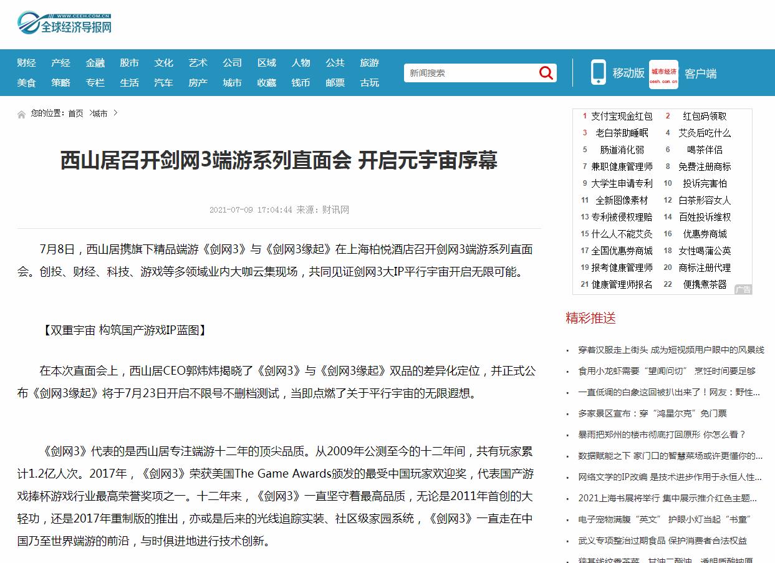
Task: Open ad link 老白茶助睡眠
Action: click(x=622, y=133)
